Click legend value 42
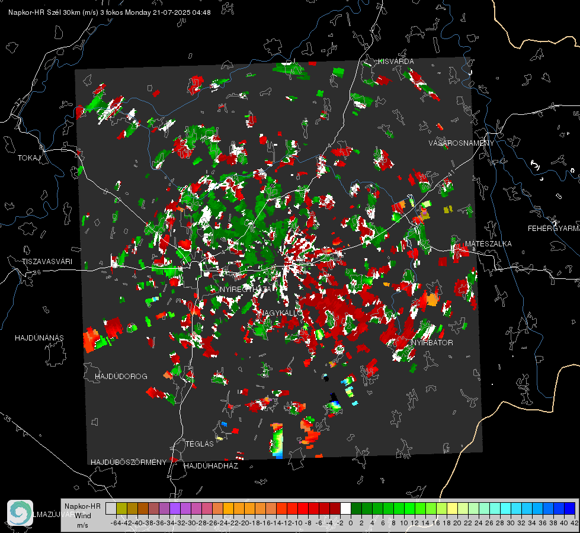580x533 pixels. pyautogui.click(x=574, y=523)
